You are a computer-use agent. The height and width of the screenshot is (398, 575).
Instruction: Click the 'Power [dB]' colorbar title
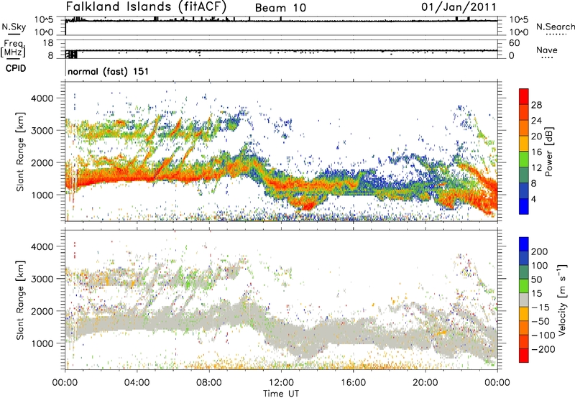tap(548, 152)
